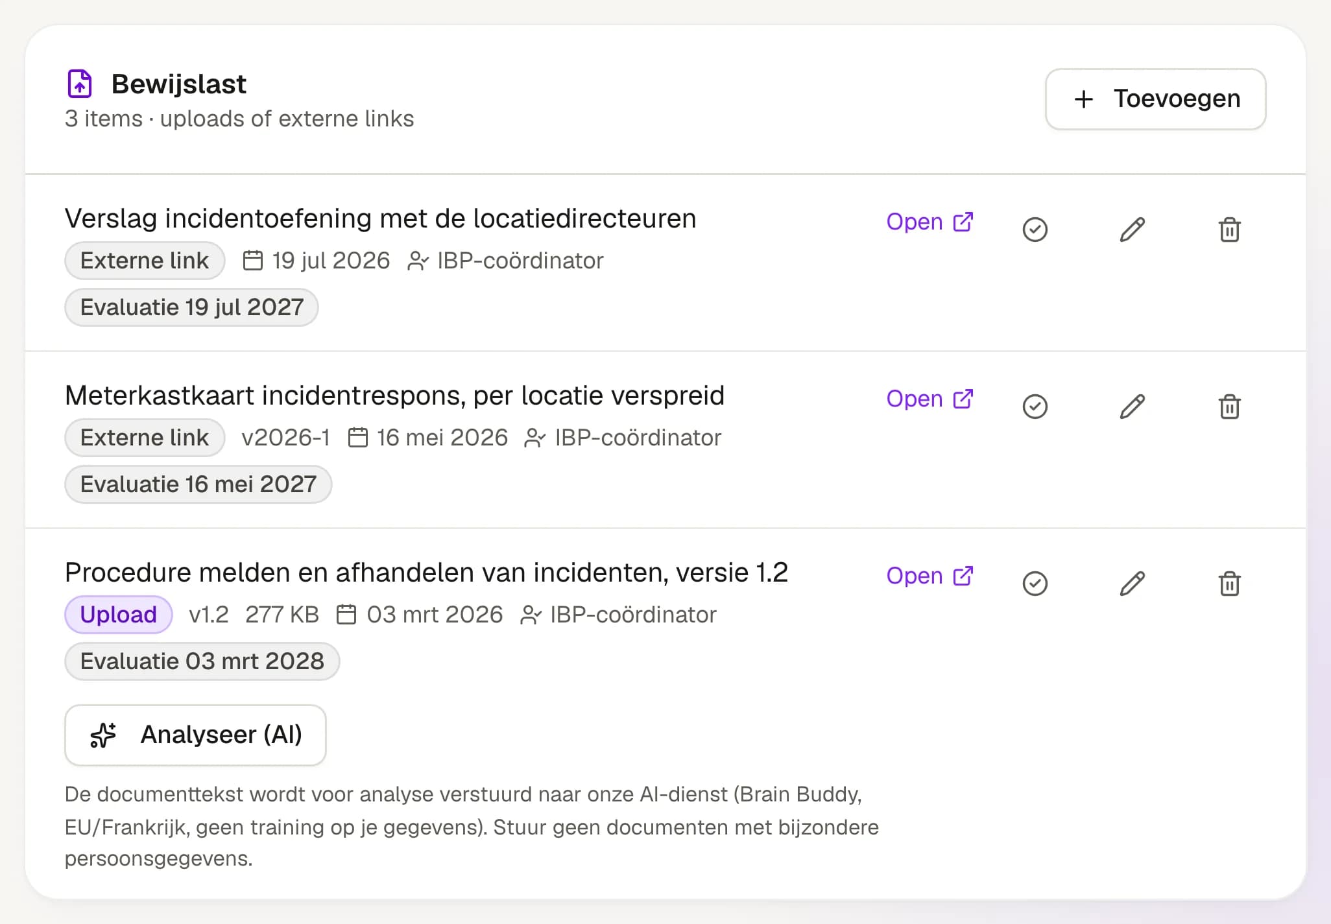Mark Meterkastkaart incidentrespons as checked

tap(1035, 407)
